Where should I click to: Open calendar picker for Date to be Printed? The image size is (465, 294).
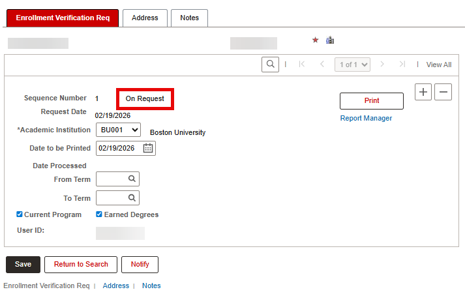pos(148,148)
